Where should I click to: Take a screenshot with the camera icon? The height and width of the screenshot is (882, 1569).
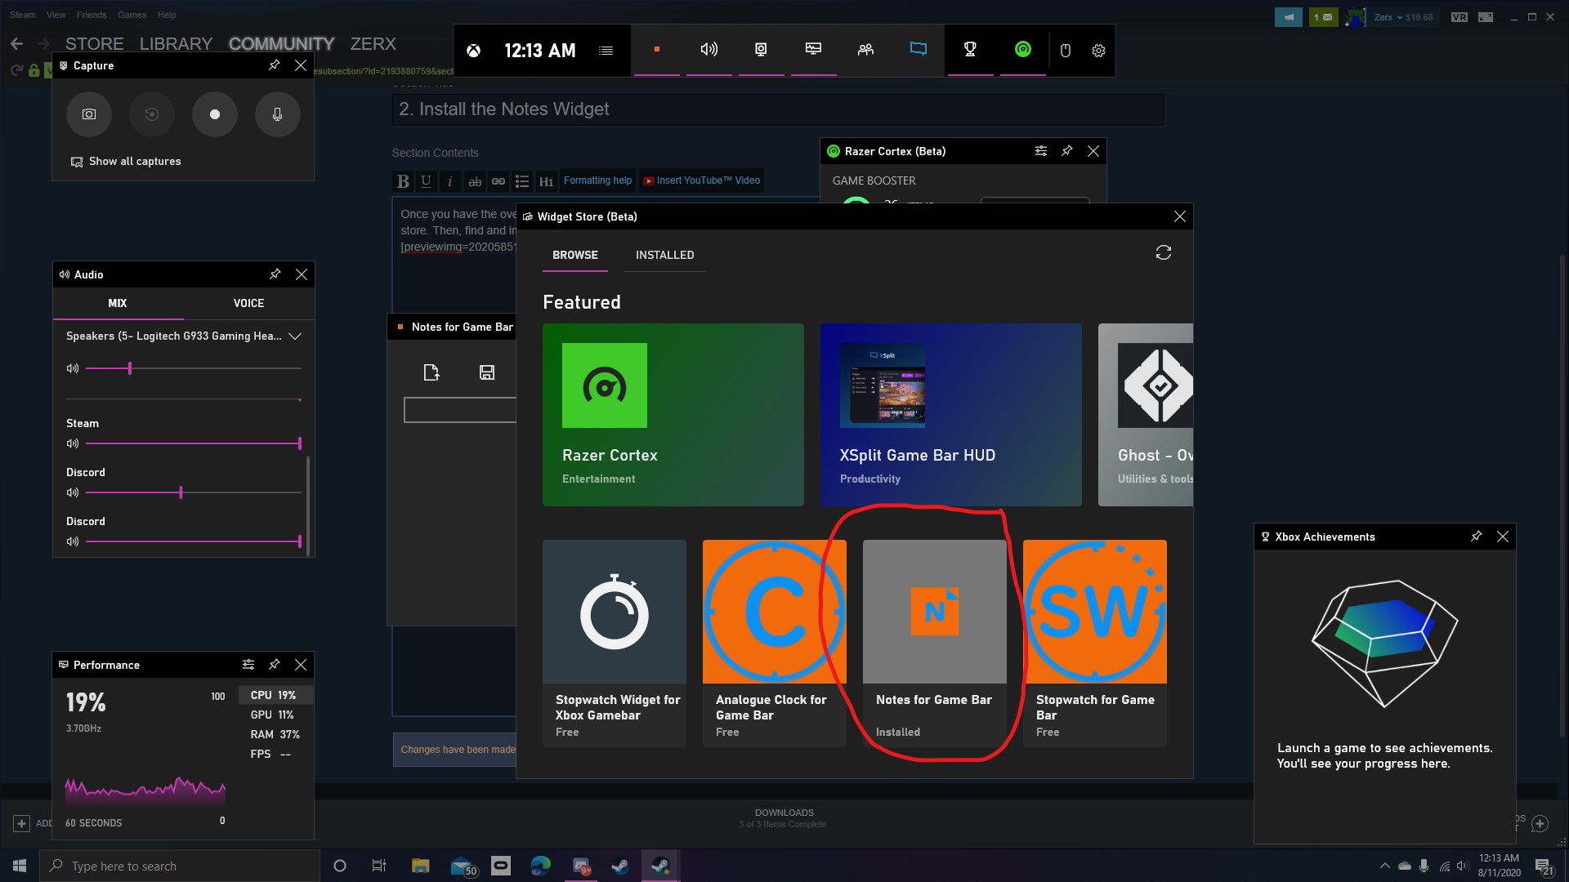click(x=89, y=114)
